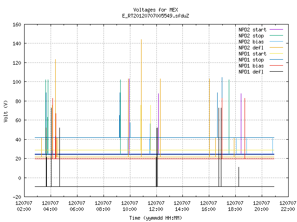The width and height of the screenshot is (297, 222).
Task: Click the x-axis tick label 22:00
Action: [288, 209]
